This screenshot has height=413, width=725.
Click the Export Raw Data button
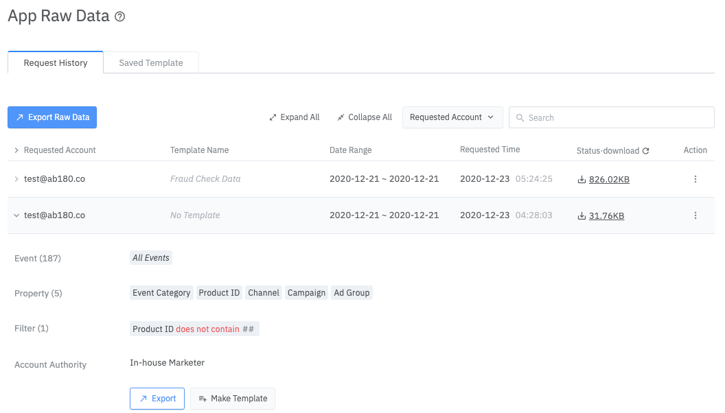tap(52, 117)
